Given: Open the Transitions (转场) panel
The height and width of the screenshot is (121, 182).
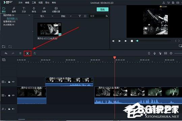Looking at the screenshot, I should tap(34, 10).
